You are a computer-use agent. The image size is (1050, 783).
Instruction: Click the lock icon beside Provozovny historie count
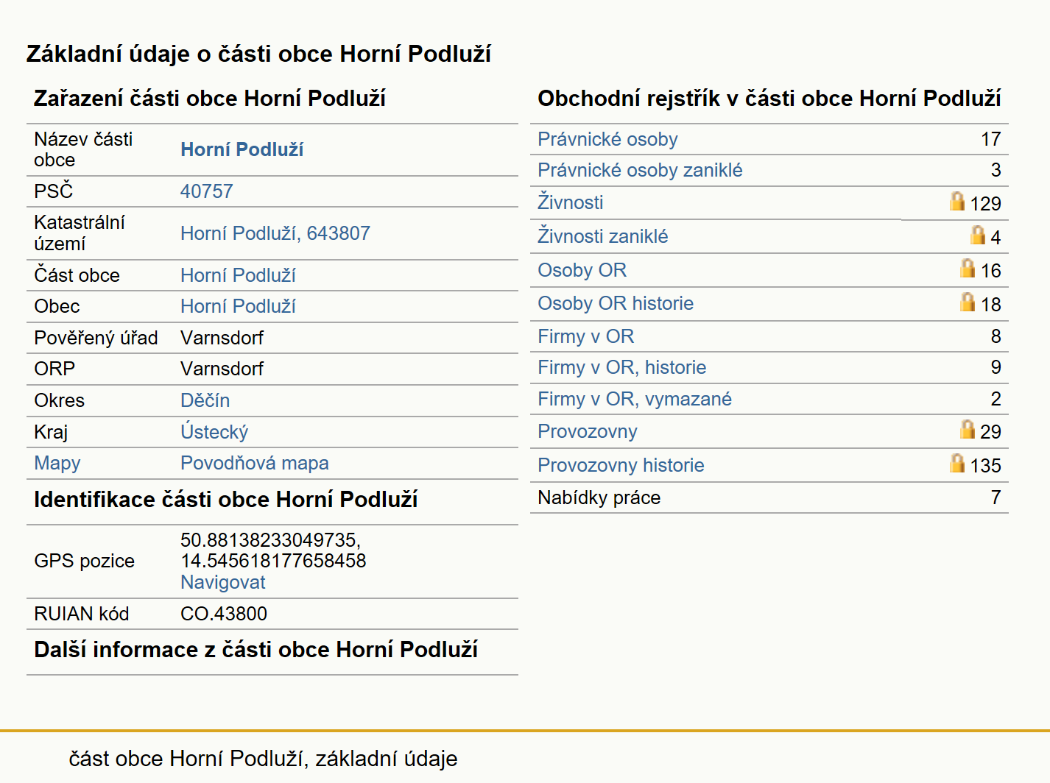[x=956, y=463]
